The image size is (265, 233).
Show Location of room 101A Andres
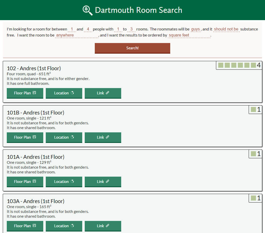click(64, 182)
